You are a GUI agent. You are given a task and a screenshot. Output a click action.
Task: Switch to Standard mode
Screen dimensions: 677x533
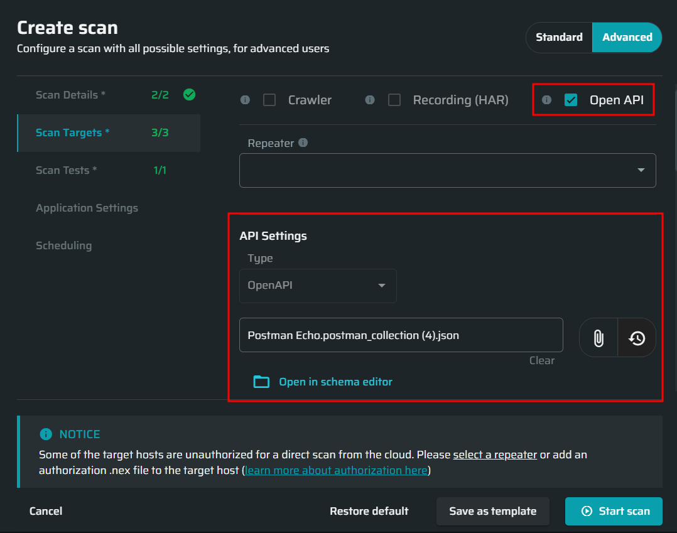tap(559, 38)
